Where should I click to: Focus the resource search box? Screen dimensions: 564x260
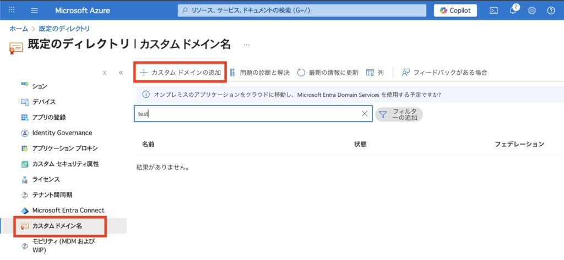(302, 10)
